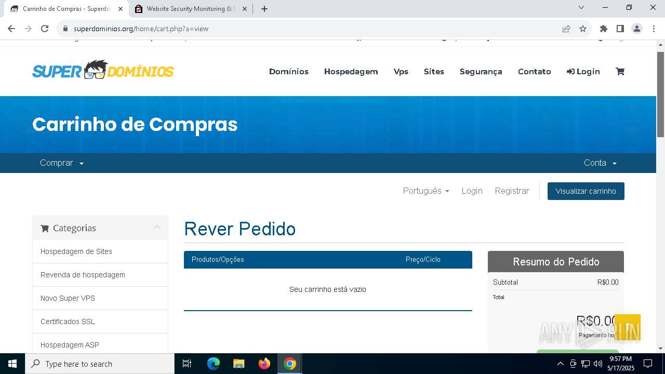Select Novo Super VPS category

[100, 298]
